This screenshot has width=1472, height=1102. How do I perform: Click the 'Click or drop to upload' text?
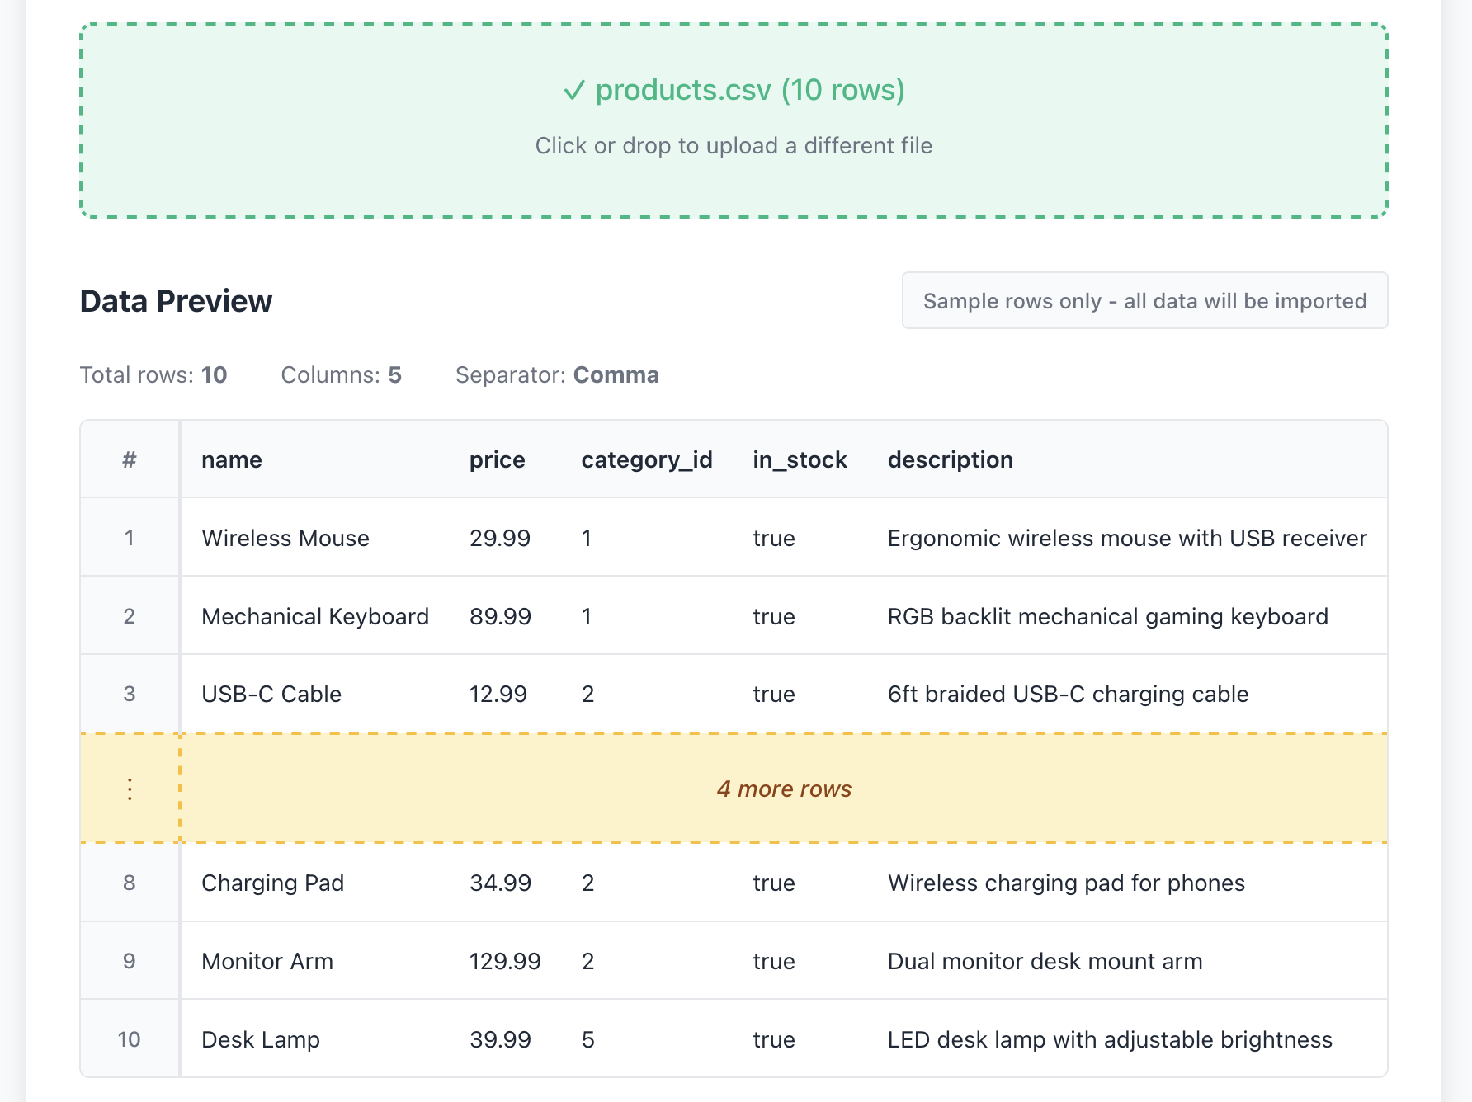734,145
